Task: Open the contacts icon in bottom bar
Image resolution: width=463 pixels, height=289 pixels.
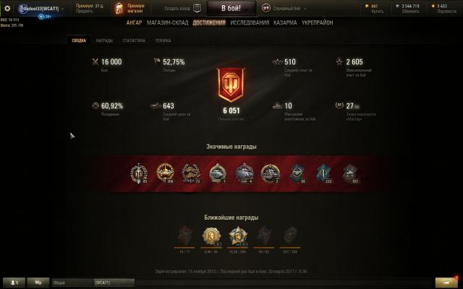Action: tap(14, 282)
